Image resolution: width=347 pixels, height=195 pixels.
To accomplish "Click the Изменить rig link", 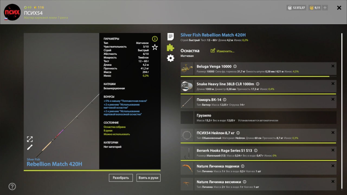I will pos(223,51).
